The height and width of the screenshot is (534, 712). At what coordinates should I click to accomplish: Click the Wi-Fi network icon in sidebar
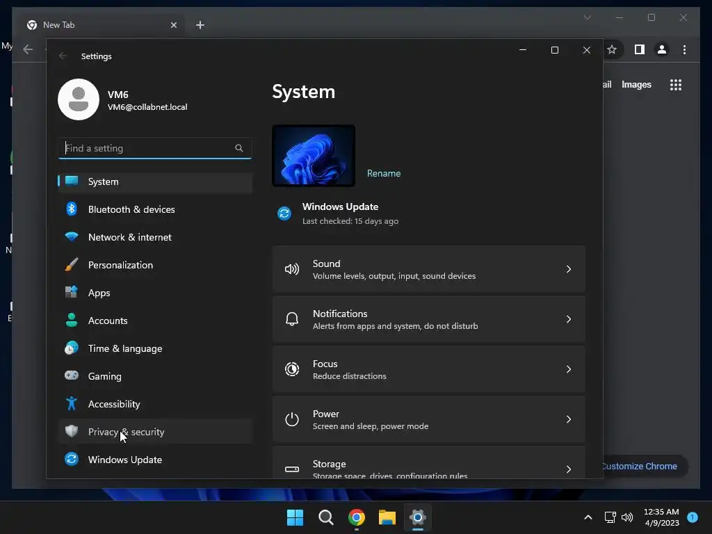click(x=72, y=236)
